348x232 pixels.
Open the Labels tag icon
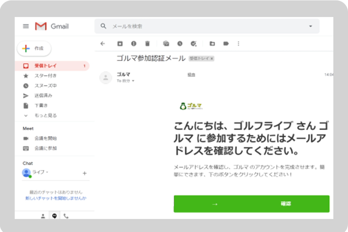tap(226, 44)
